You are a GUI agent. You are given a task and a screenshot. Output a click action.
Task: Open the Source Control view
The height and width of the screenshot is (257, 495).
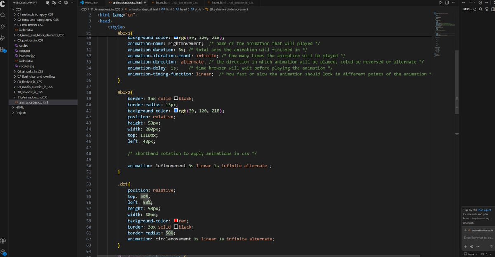click(x=3, y=26)
